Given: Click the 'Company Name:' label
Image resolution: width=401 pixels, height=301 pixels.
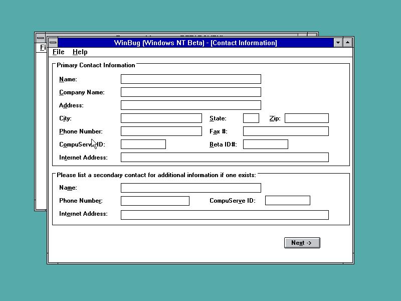Looking at the screenshot, I should pyautogui.click(x=82, y=92).
